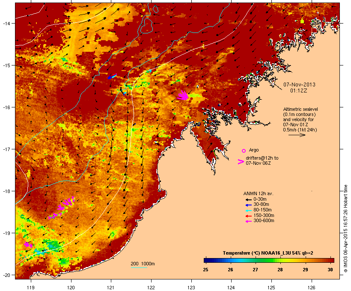Click the 'drifters@12h to' label
This screenshot has width=351, height=291.
click(x=262, y=158)
